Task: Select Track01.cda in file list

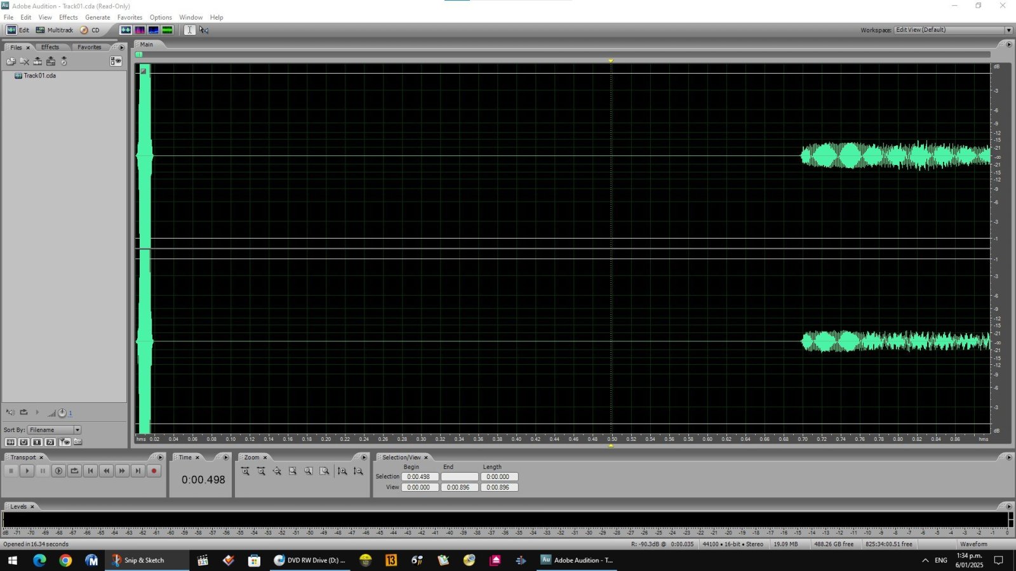Action: coord(35,75)
